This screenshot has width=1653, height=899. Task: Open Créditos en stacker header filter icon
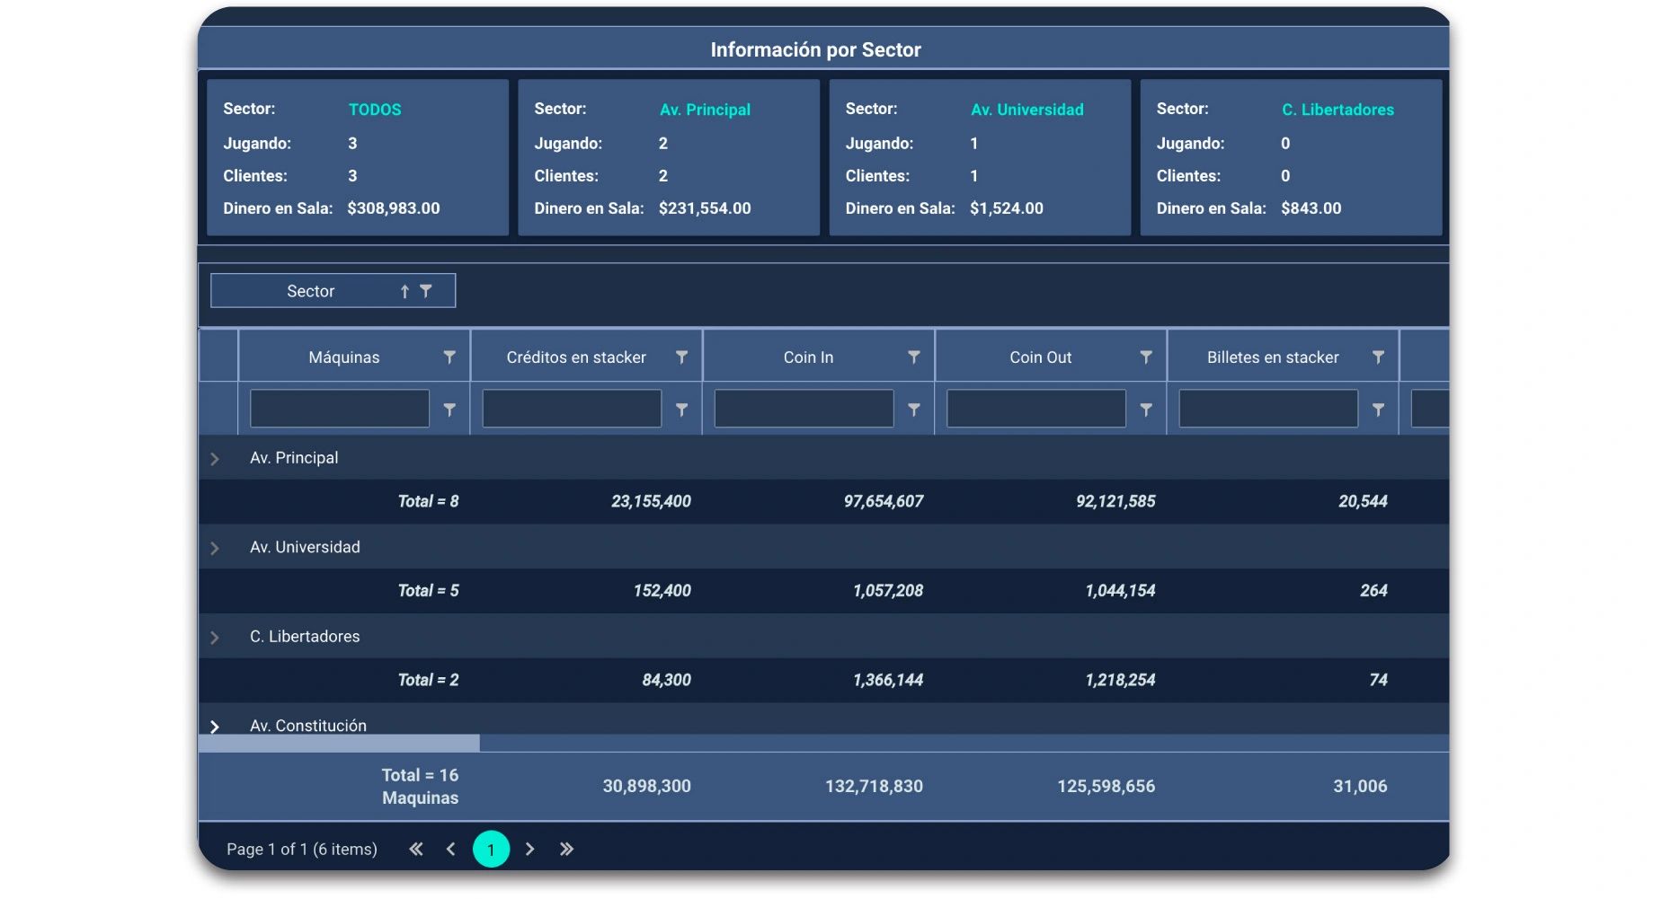click(681, 357)
